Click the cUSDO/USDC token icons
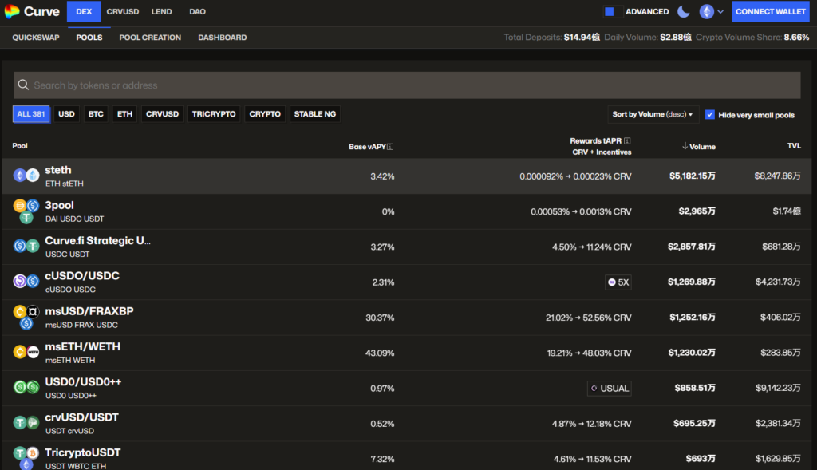Image resolution: width=817 pixels, height=470 pixels. tap(26, 282)
